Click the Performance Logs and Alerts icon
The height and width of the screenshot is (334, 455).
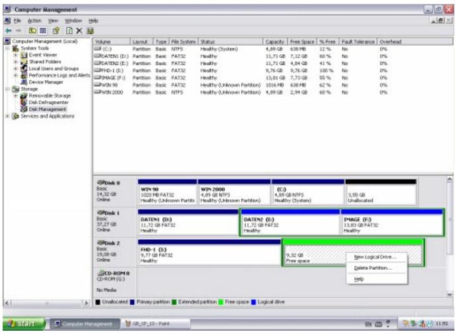(x=24, y=76)
